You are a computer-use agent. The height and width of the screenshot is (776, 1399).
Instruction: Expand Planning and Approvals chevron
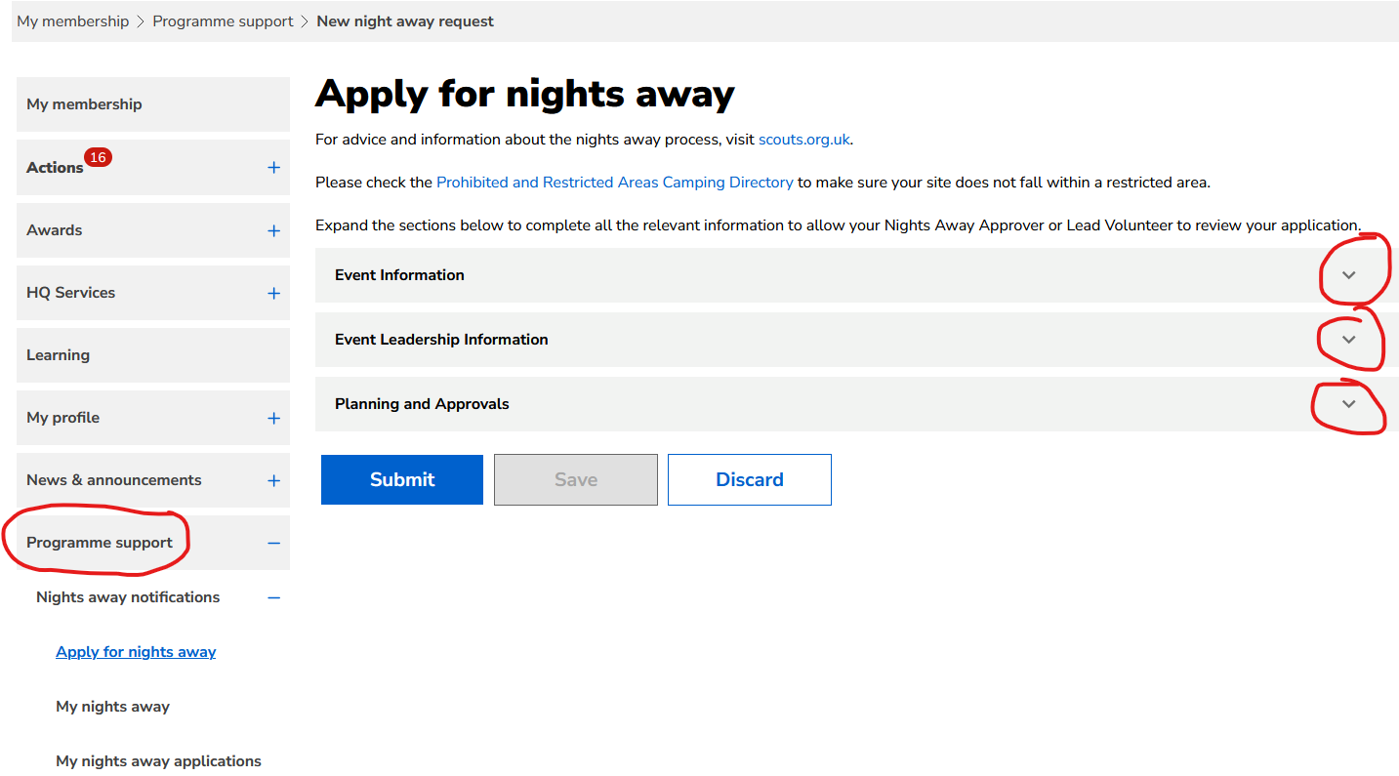tap(1349, 404)
